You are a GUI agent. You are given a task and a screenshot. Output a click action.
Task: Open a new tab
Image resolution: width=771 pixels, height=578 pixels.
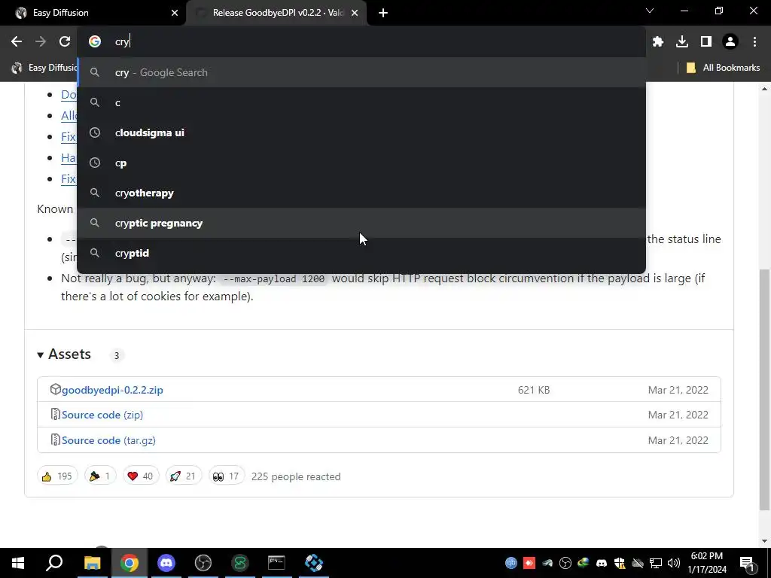[383, 14]
